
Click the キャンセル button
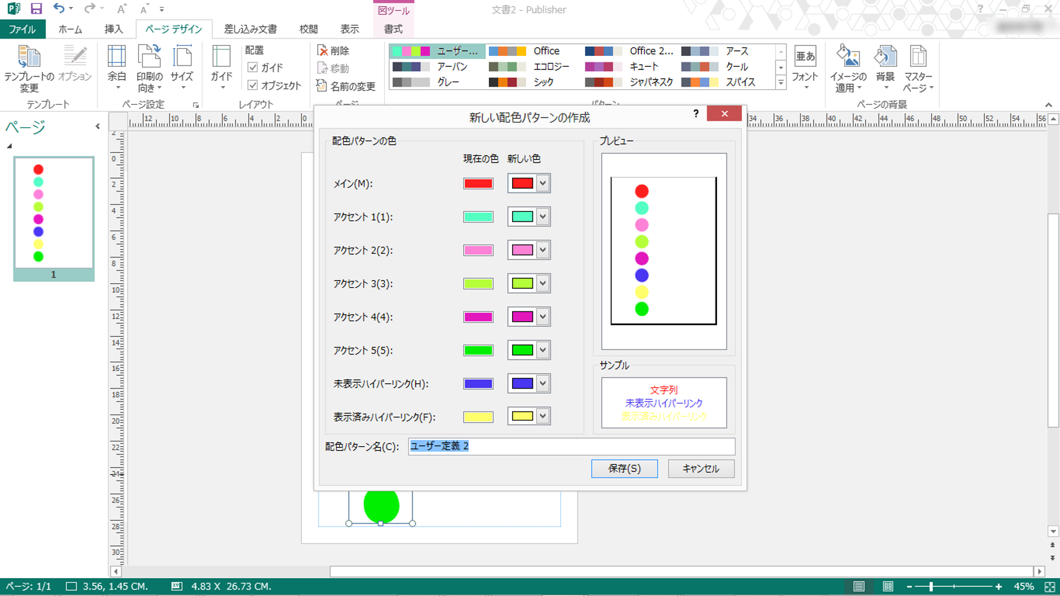pos(701,468)
